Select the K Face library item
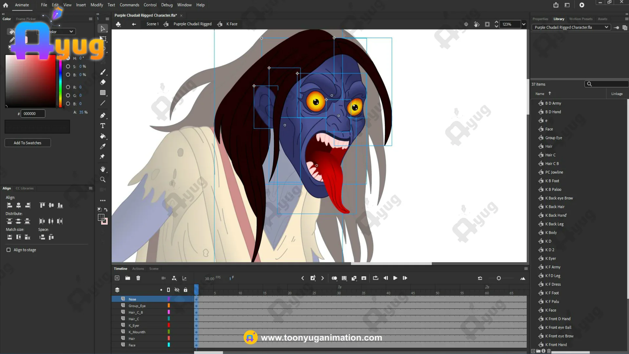 (x=550, y=310)
